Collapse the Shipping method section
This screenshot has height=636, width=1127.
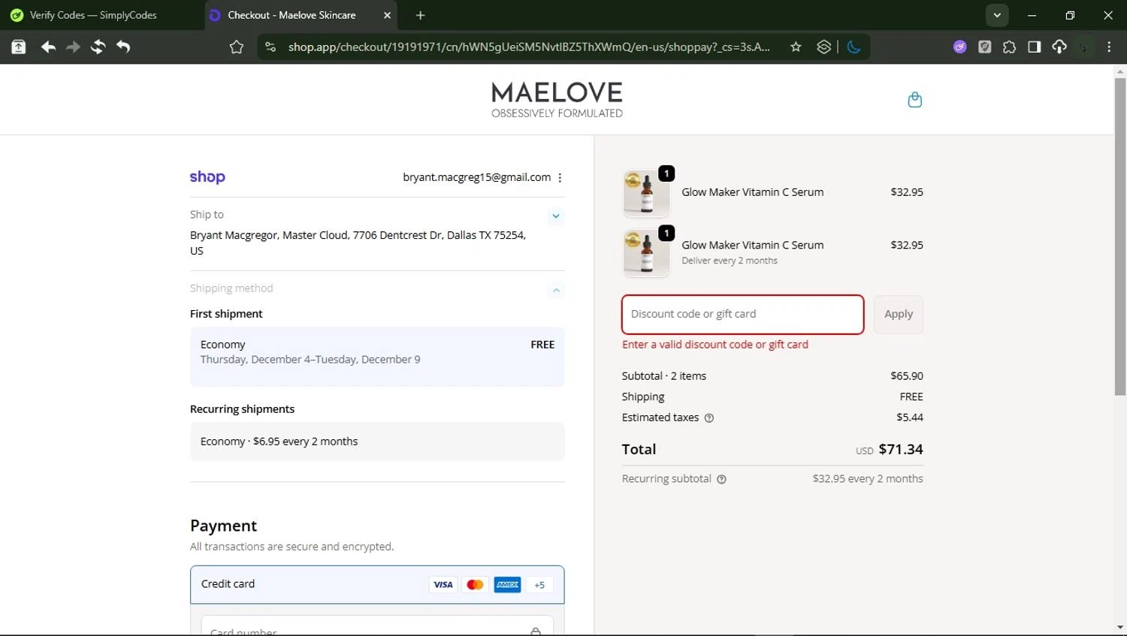click(556, 290)
